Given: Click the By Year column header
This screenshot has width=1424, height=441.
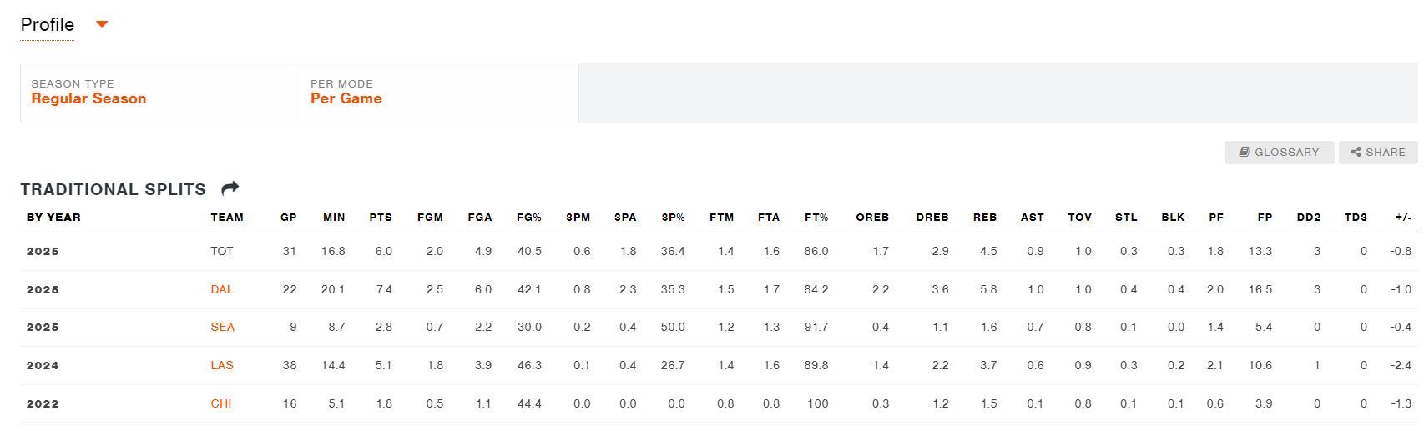Looking at the screenshot, I should (53, 218).
